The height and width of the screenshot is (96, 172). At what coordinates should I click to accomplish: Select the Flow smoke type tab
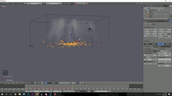coord(161,44)
